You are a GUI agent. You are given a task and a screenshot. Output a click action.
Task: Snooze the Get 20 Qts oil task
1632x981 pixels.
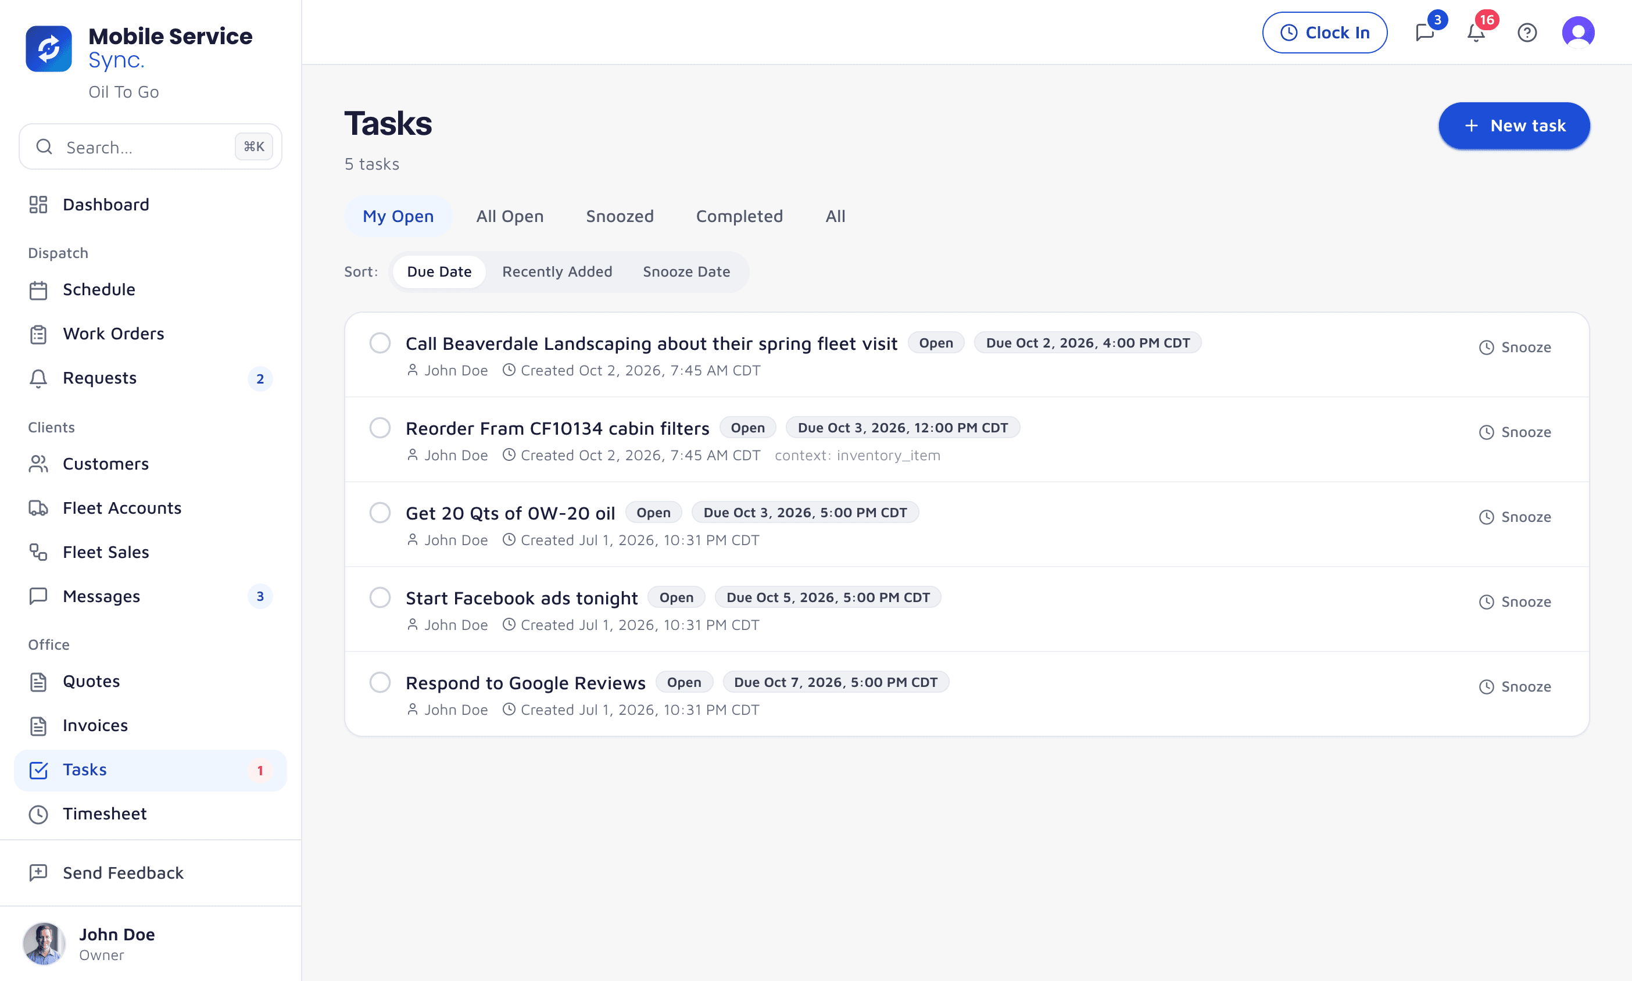tap(1515, 517)
